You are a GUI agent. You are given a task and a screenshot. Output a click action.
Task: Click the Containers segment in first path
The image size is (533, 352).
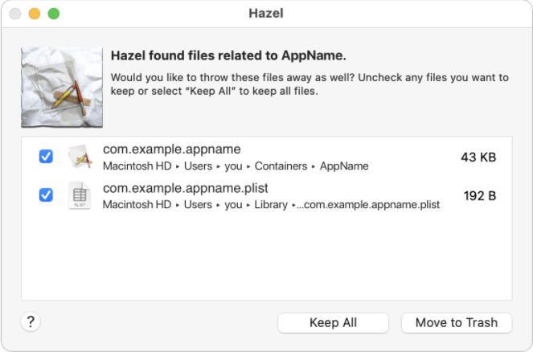281,166
